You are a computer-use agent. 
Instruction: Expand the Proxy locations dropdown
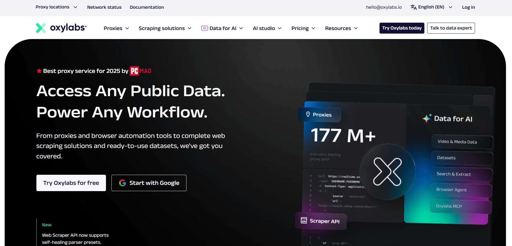click(x=56, y=7)
